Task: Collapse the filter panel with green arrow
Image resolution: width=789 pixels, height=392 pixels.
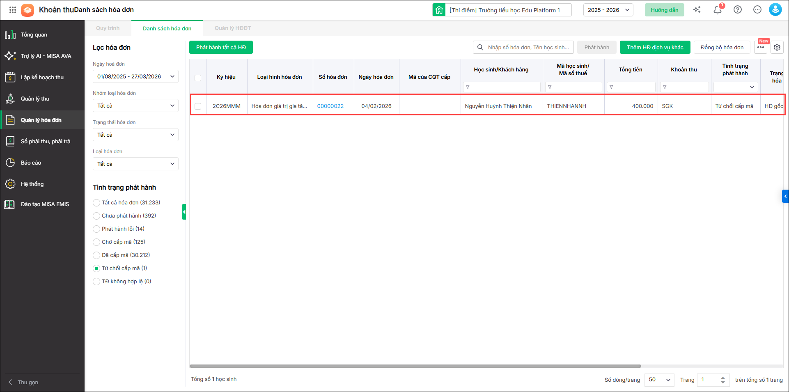Action: point(184,212)
